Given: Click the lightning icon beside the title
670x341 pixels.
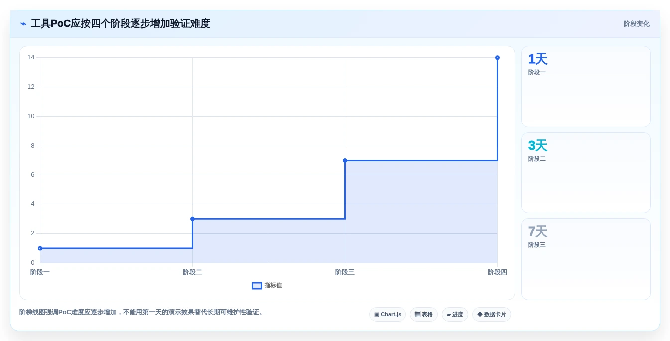Looking at the screenshot, I should [23, 24].
